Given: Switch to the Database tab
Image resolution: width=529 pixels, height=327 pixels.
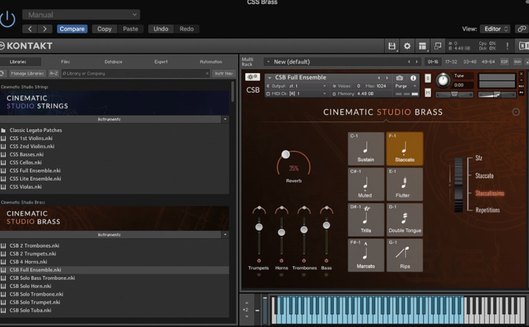Looking at the screenshot, I should (113, 62).
